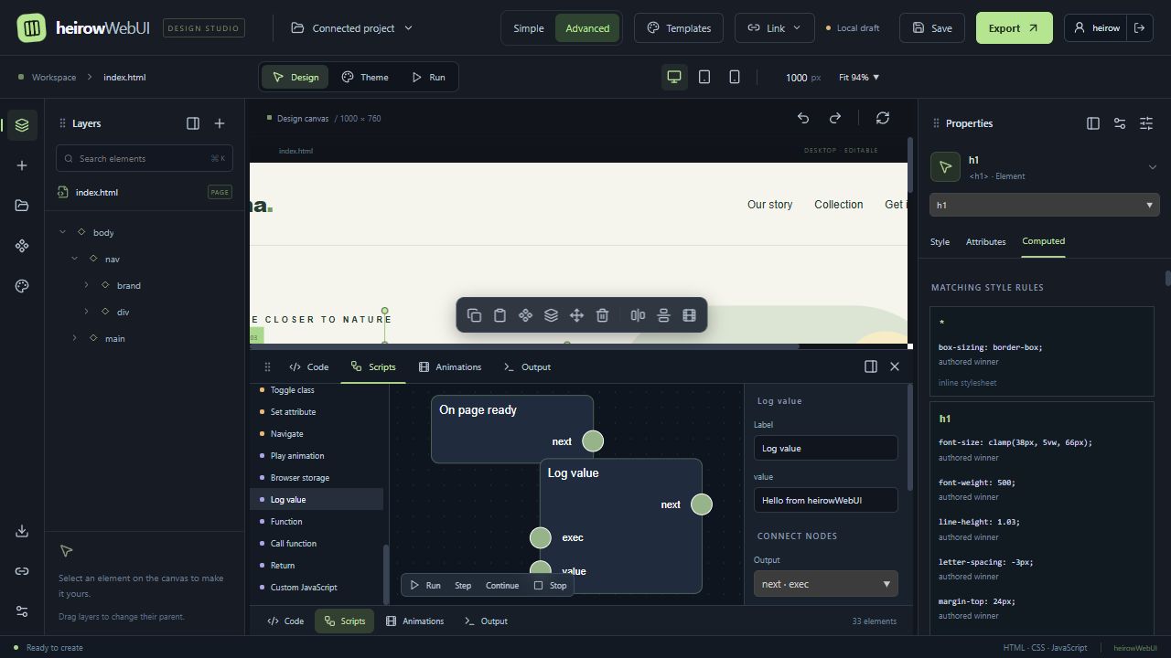Switch to Simple mode
The width and height of the screenshot is (1171, 658).
528,28
